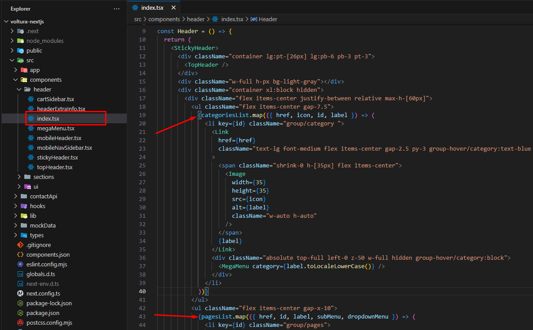This screenshot has height=330, width=533.
Task: Click the eslint.config.mjs file icon
Action: coord(20,264)
